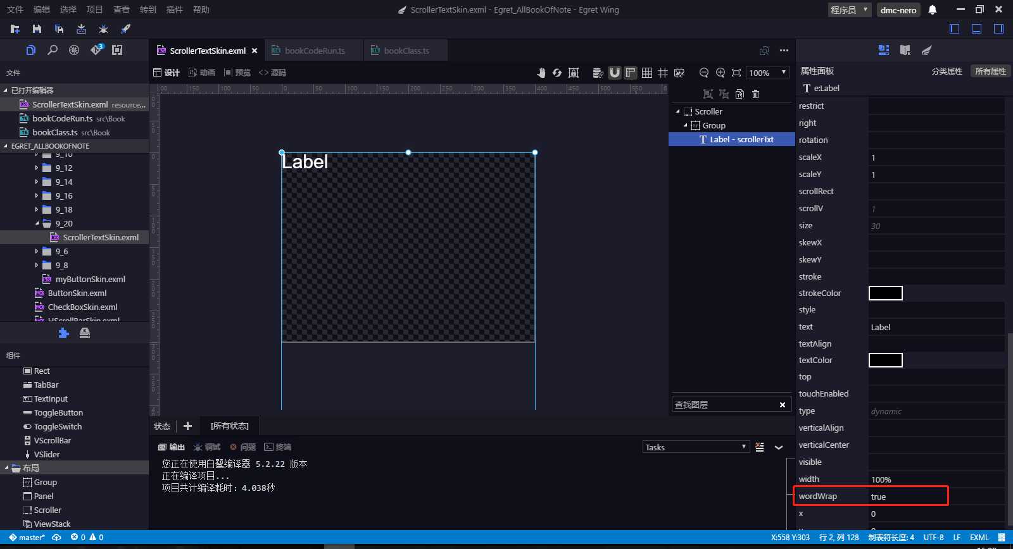Click the refresh icon in design toolbar
This screenshot has width=1013, height=549.
tap(557, 73)
